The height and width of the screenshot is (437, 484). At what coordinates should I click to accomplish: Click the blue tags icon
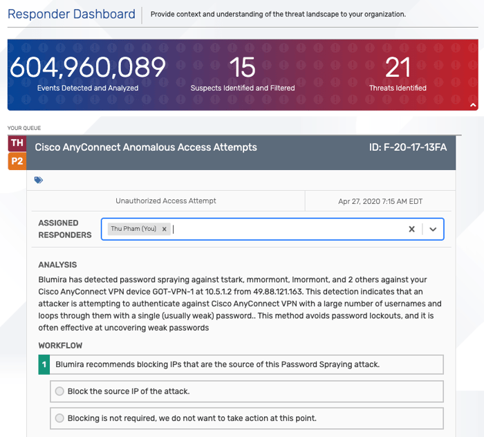pos(39,180)
